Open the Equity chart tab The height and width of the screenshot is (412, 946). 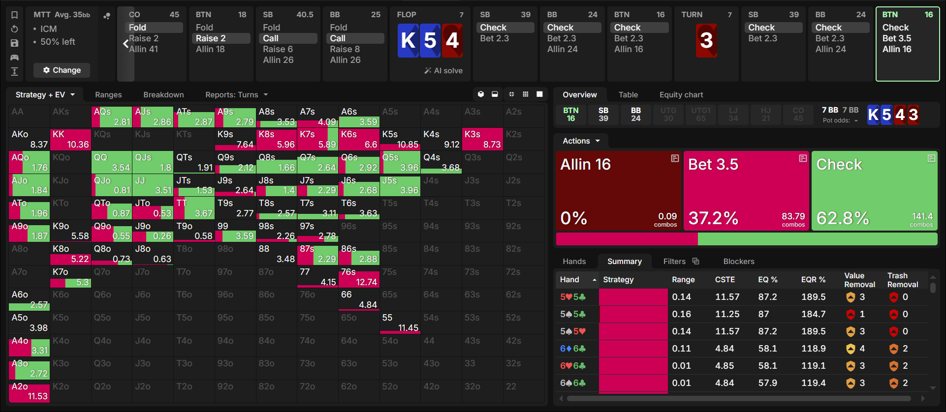pos(681,95)
